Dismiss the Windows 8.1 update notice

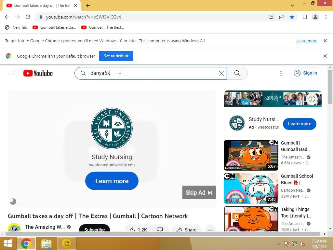pos(325,41)
